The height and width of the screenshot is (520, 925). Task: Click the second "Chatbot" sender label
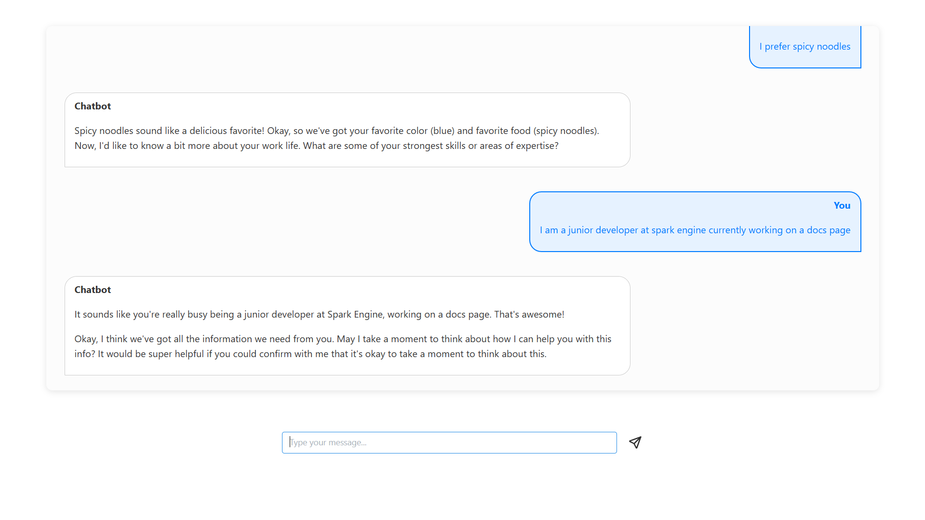pos(93,290)
